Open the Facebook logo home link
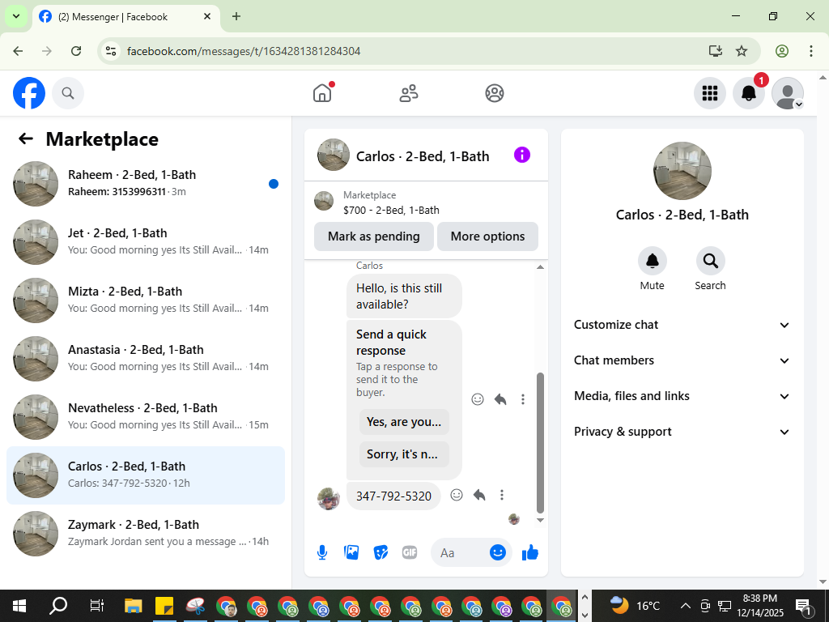The height and width of the screenshot is (622, 829). click(x=29, y=93)
